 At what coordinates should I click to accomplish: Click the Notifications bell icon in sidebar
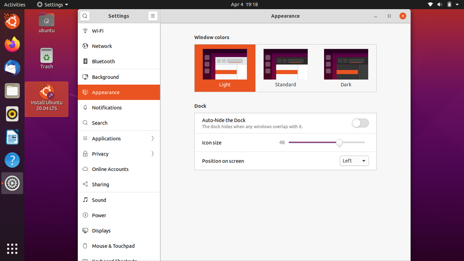pos(85,107)
